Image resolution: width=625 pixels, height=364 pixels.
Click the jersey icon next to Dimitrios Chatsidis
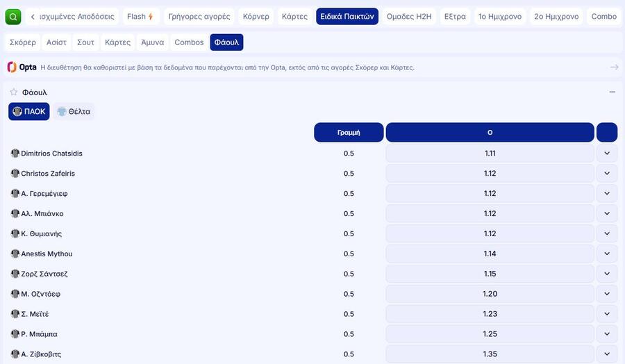[15, 154]
